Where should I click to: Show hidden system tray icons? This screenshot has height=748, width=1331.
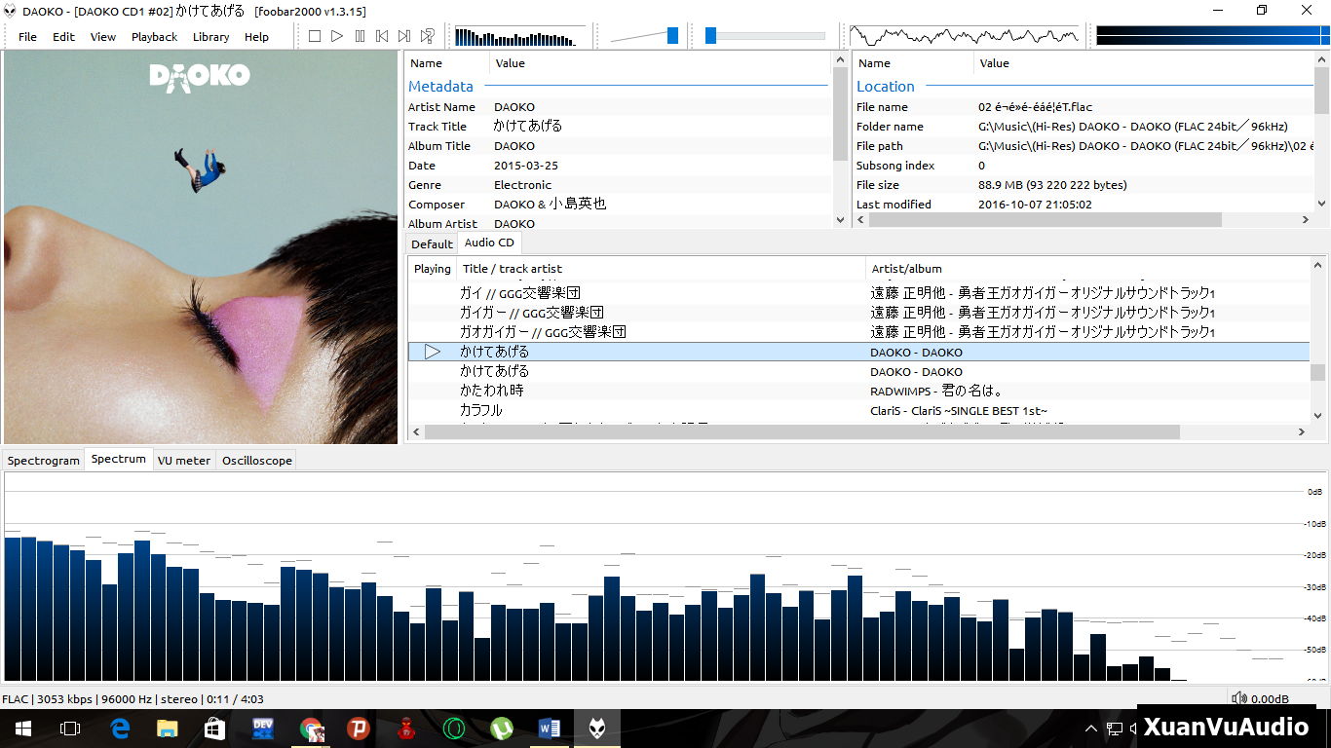pyautogui.click(x=1091, y=729)
